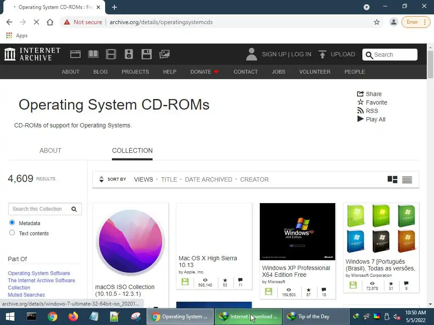Open the Web archive icon in header

[75, 54]
